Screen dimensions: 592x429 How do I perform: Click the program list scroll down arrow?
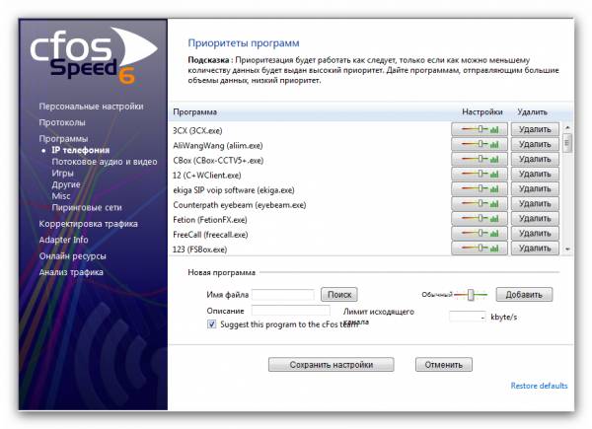[567, 250]
